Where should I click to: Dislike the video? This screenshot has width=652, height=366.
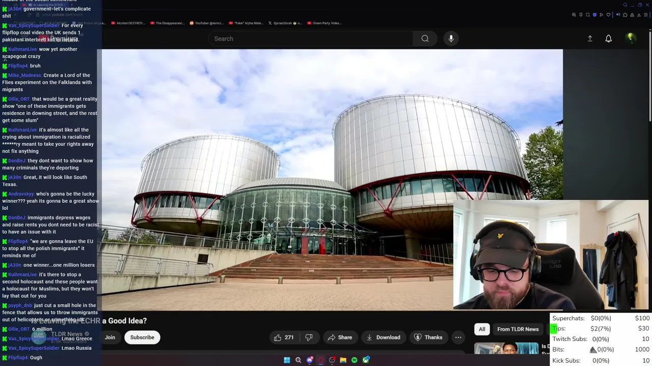click(x=309, y=338)
